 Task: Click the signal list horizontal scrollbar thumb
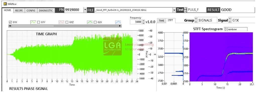pos(33,26)
